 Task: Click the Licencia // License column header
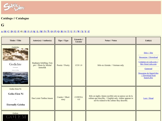point(79,41)
